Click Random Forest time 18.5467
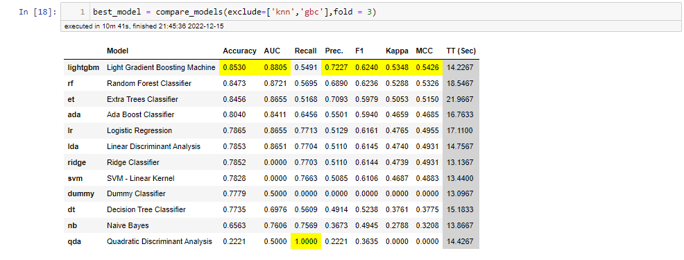 [x=460, y=83]
